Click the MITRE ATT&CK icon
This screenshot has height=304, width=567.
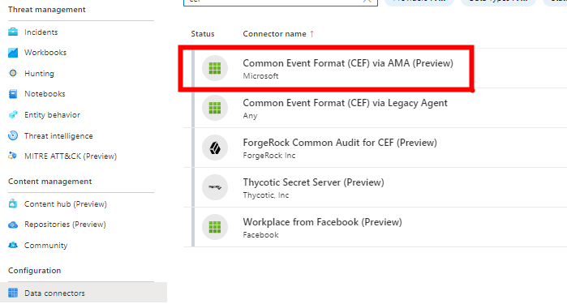tap(13, 156)
